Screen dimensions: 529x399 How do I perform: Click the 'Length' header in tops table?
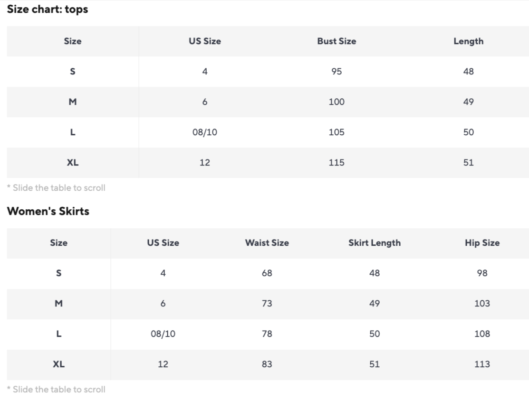(x=468, y=41)
